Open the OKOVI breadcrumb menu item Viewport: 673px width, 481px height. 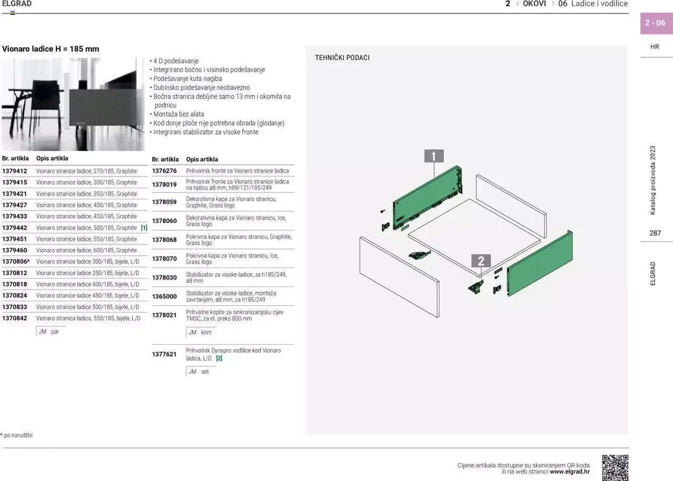tap(535, 3)
